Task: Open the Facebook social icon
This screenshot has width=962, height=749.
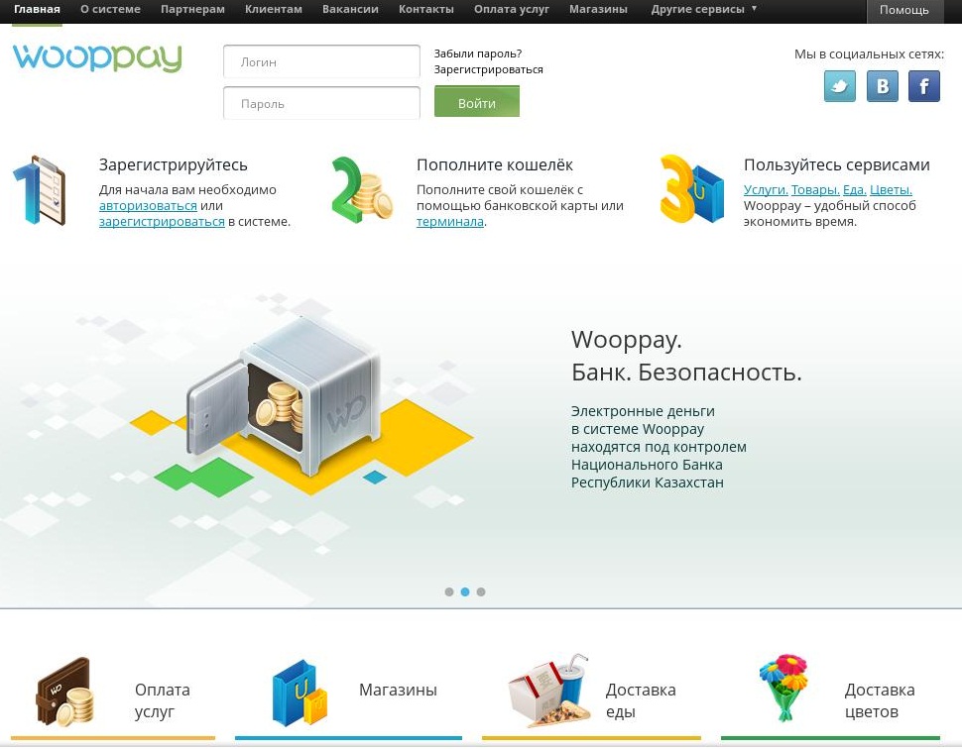Action: (924, 86)
